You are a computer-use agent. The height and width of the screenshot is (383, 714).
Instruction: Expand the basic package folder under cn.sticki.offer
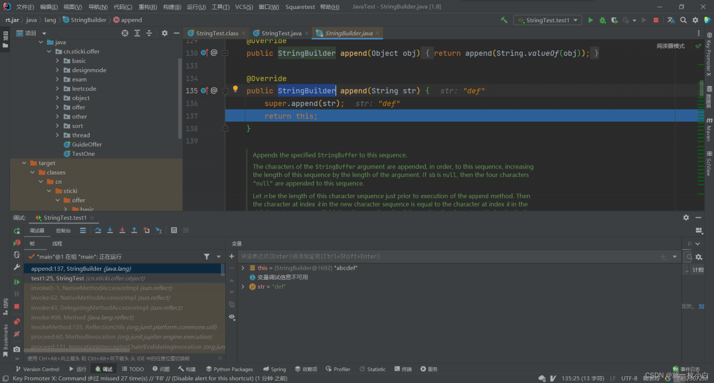(x=57, y=61)
